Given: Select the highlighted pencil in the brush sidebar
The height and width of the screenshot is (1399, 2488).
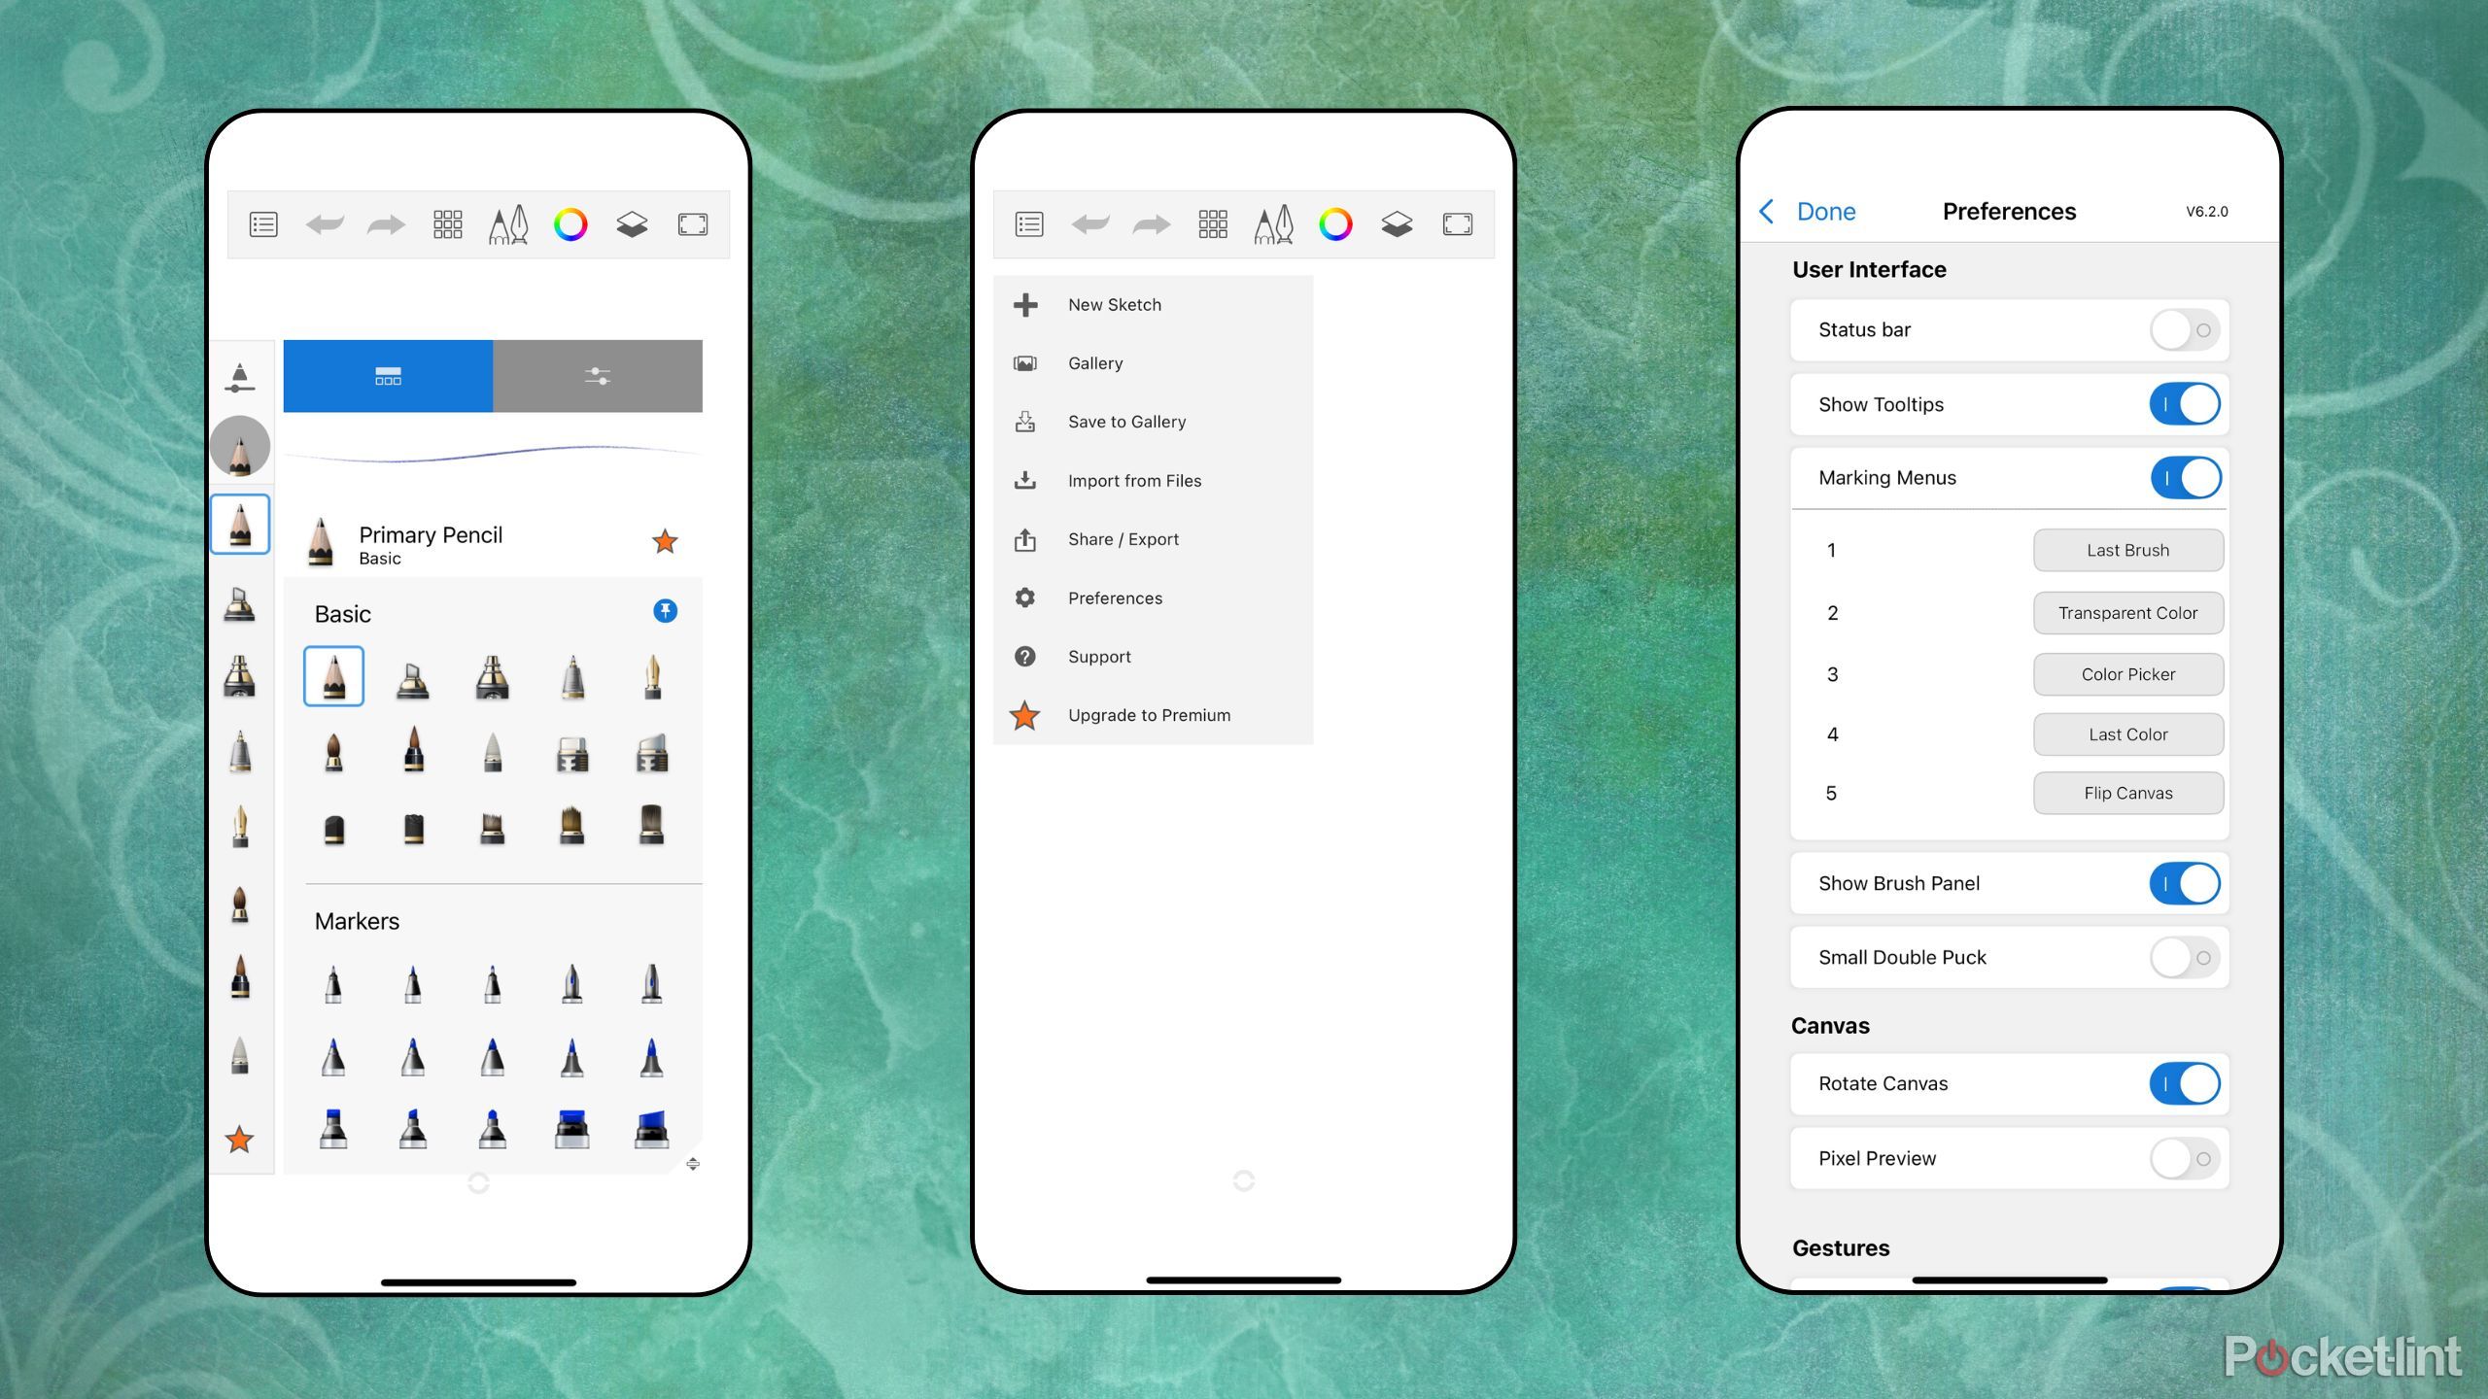Looking at the screenshot, I should pos(240,524).
